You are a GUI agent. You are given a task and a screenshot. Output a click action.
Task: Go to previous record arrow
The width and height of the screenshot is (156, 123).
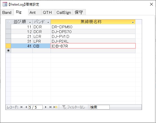tap(26, 107)
